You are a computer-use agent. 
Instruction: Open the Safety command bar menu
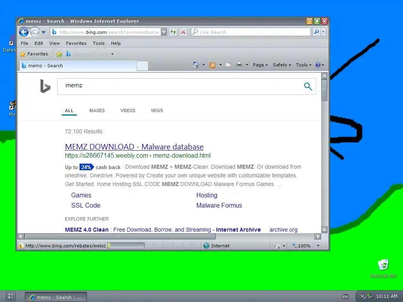coord(282,65)
